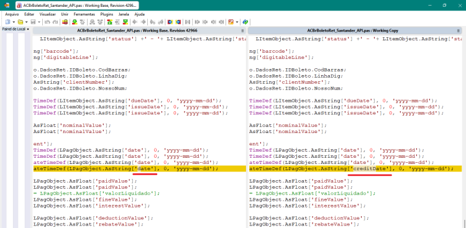Click the yellow open-folder toolbar icon
The height and width of the screenshot is (228, 466).
tap(21, 22)
